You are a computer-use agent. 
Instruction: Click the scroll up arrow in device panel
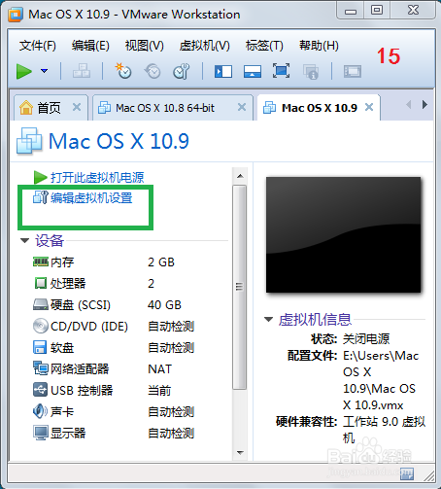coord(240,176)
